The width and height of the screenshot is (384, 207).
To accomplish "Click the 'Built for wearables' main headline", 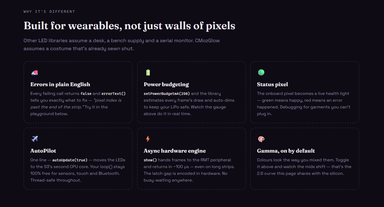I will coord(129,26).
